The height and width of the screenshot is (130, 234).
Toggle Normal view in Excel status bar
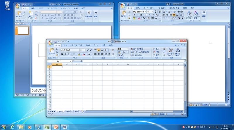pos(152,114)
